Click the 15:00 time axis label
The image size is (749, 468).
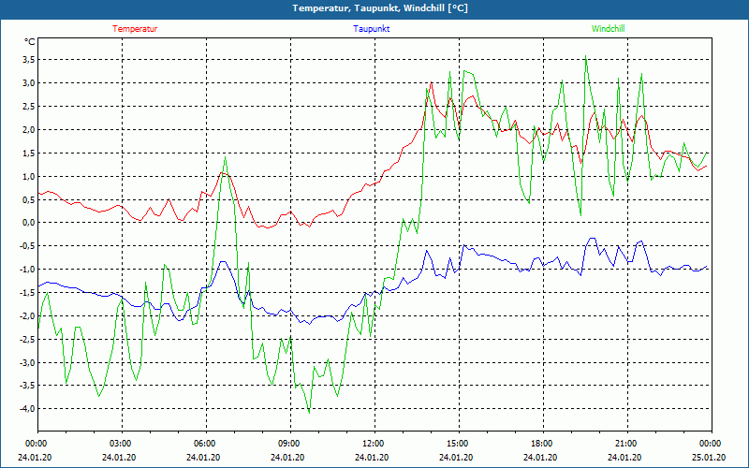(458, 443)
